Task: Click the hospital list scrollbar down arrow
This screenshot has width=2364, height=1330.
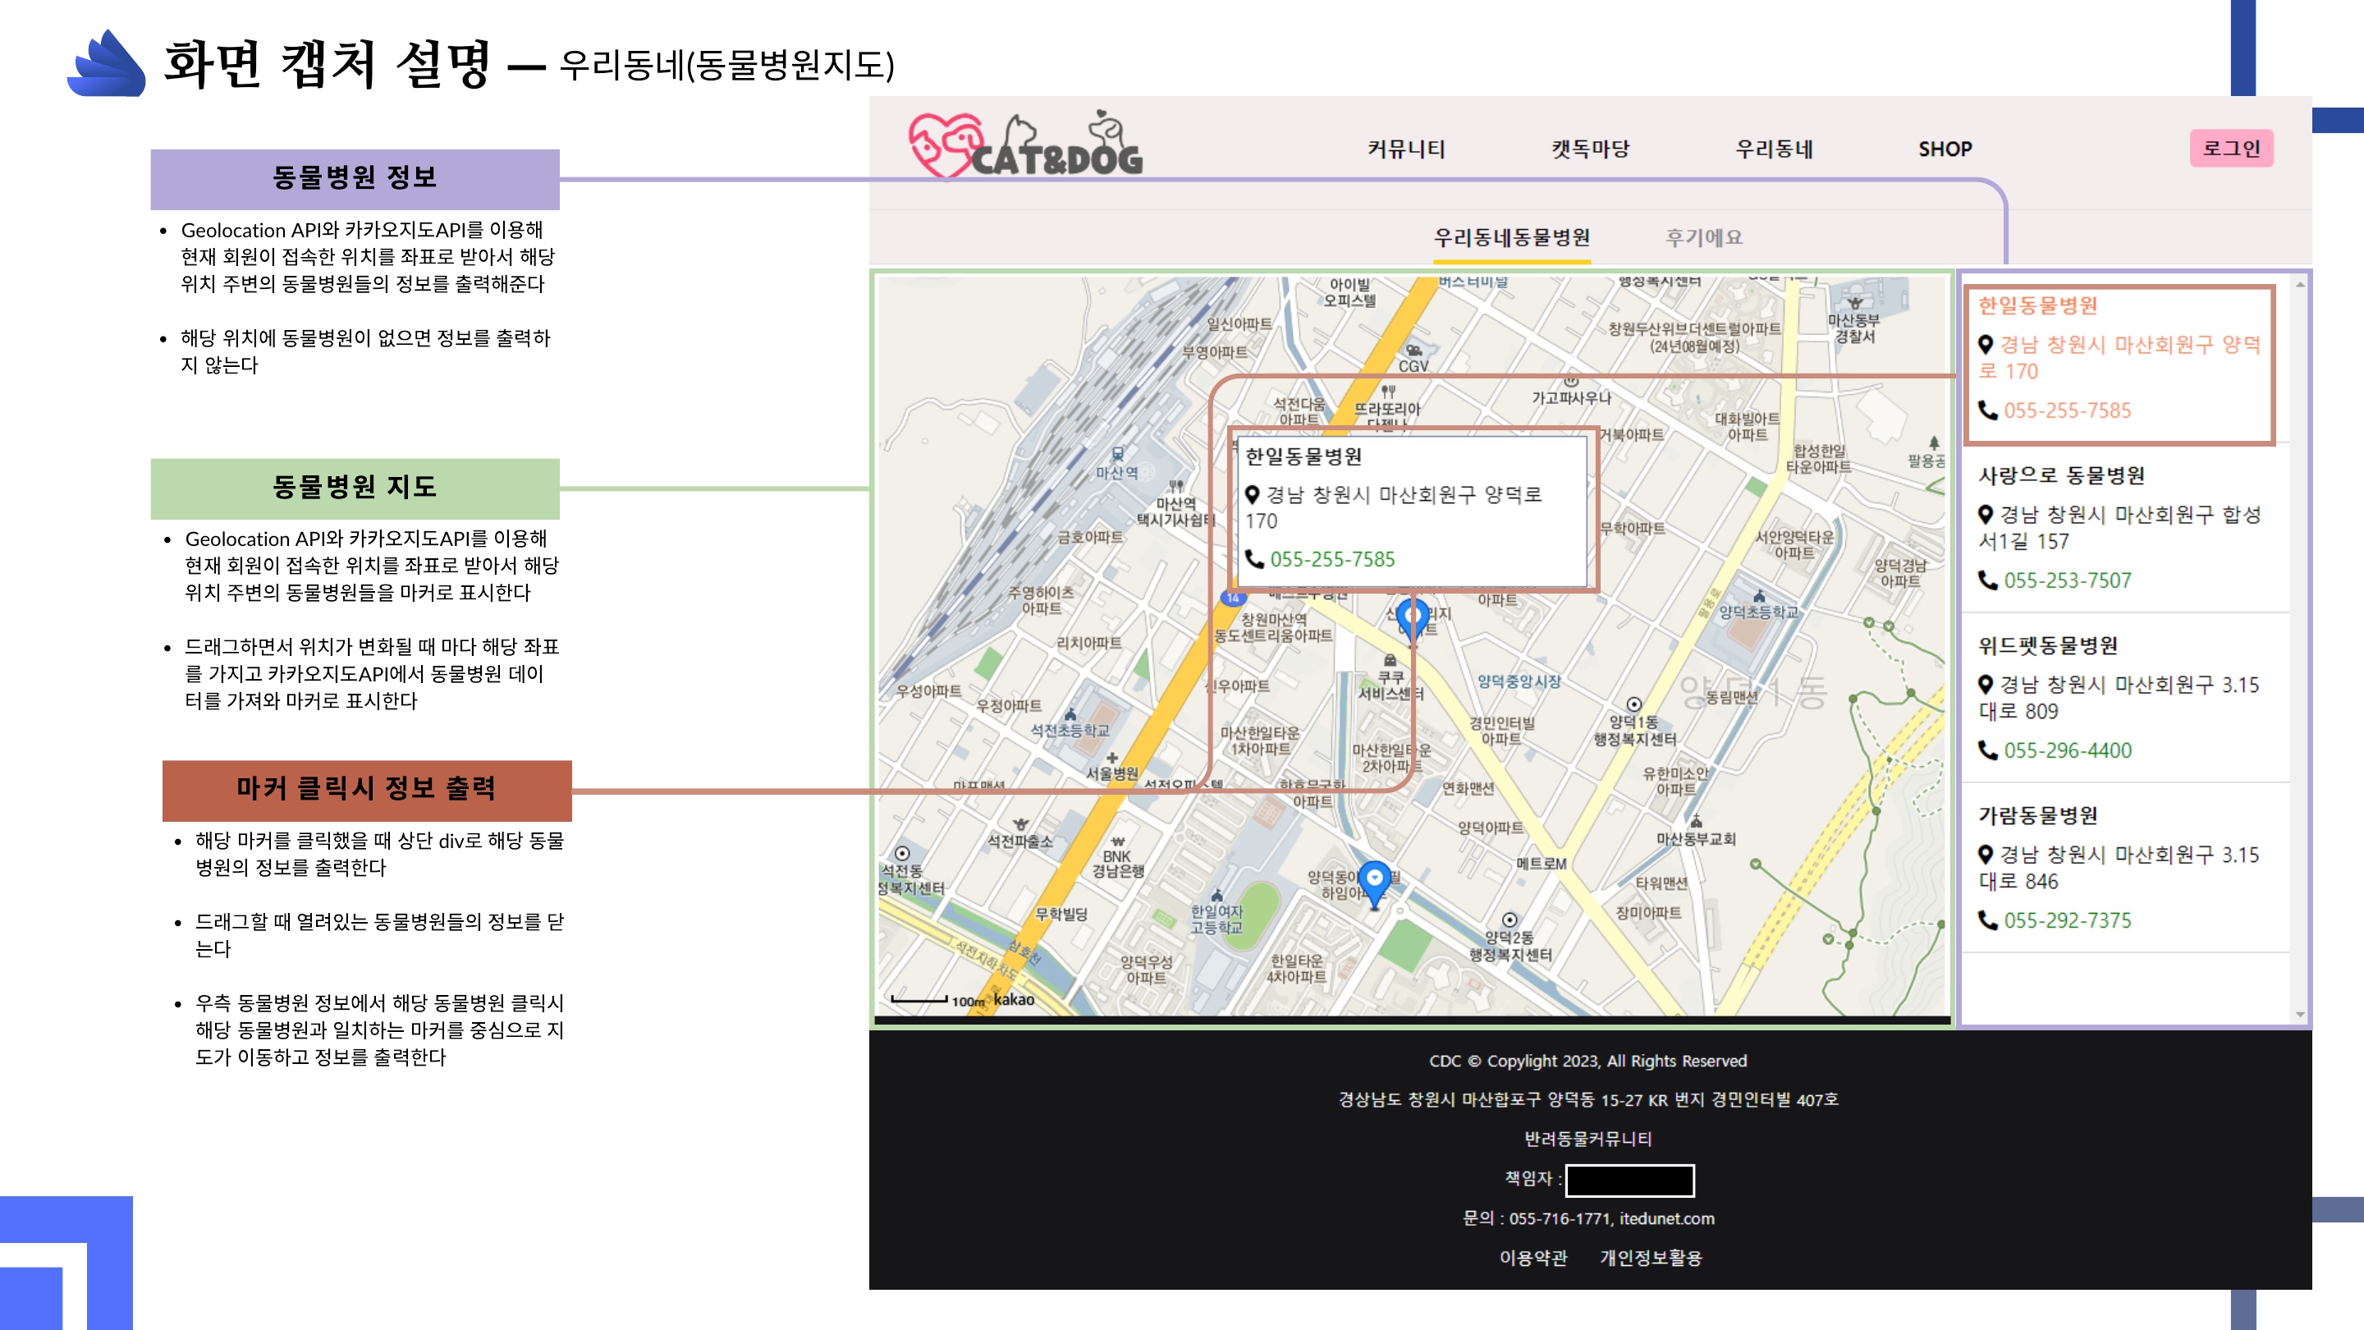Action: (x=2300, y=1014)
